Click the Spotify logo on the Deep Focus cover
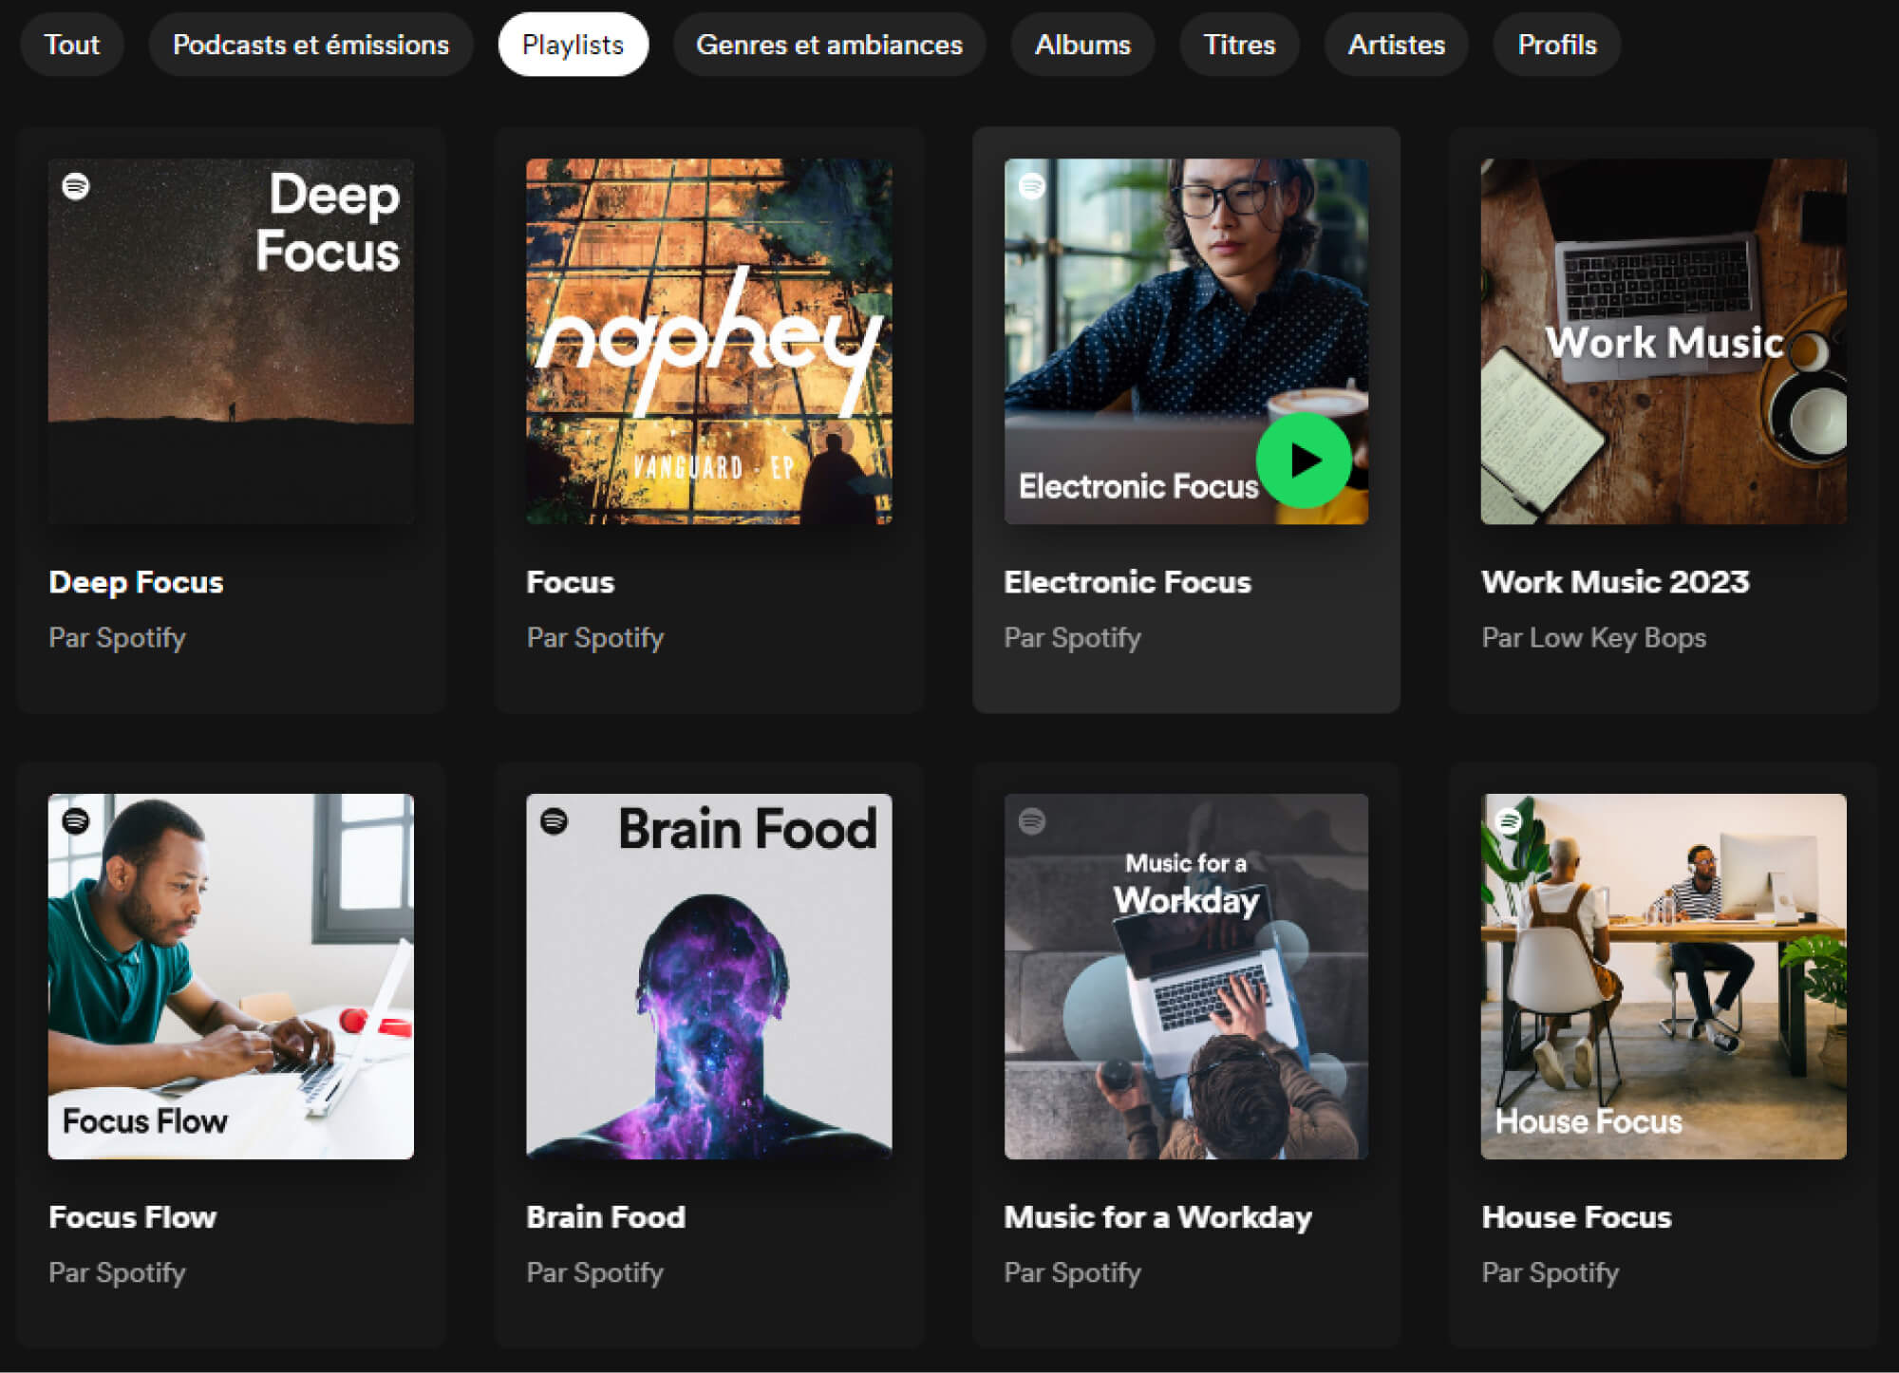1899x1373 pixels. tap(78, 189)
